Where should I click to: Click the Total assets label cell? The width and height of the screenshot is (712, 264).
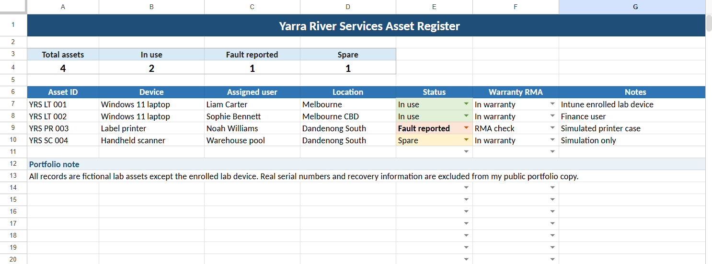tap(63, 55)
